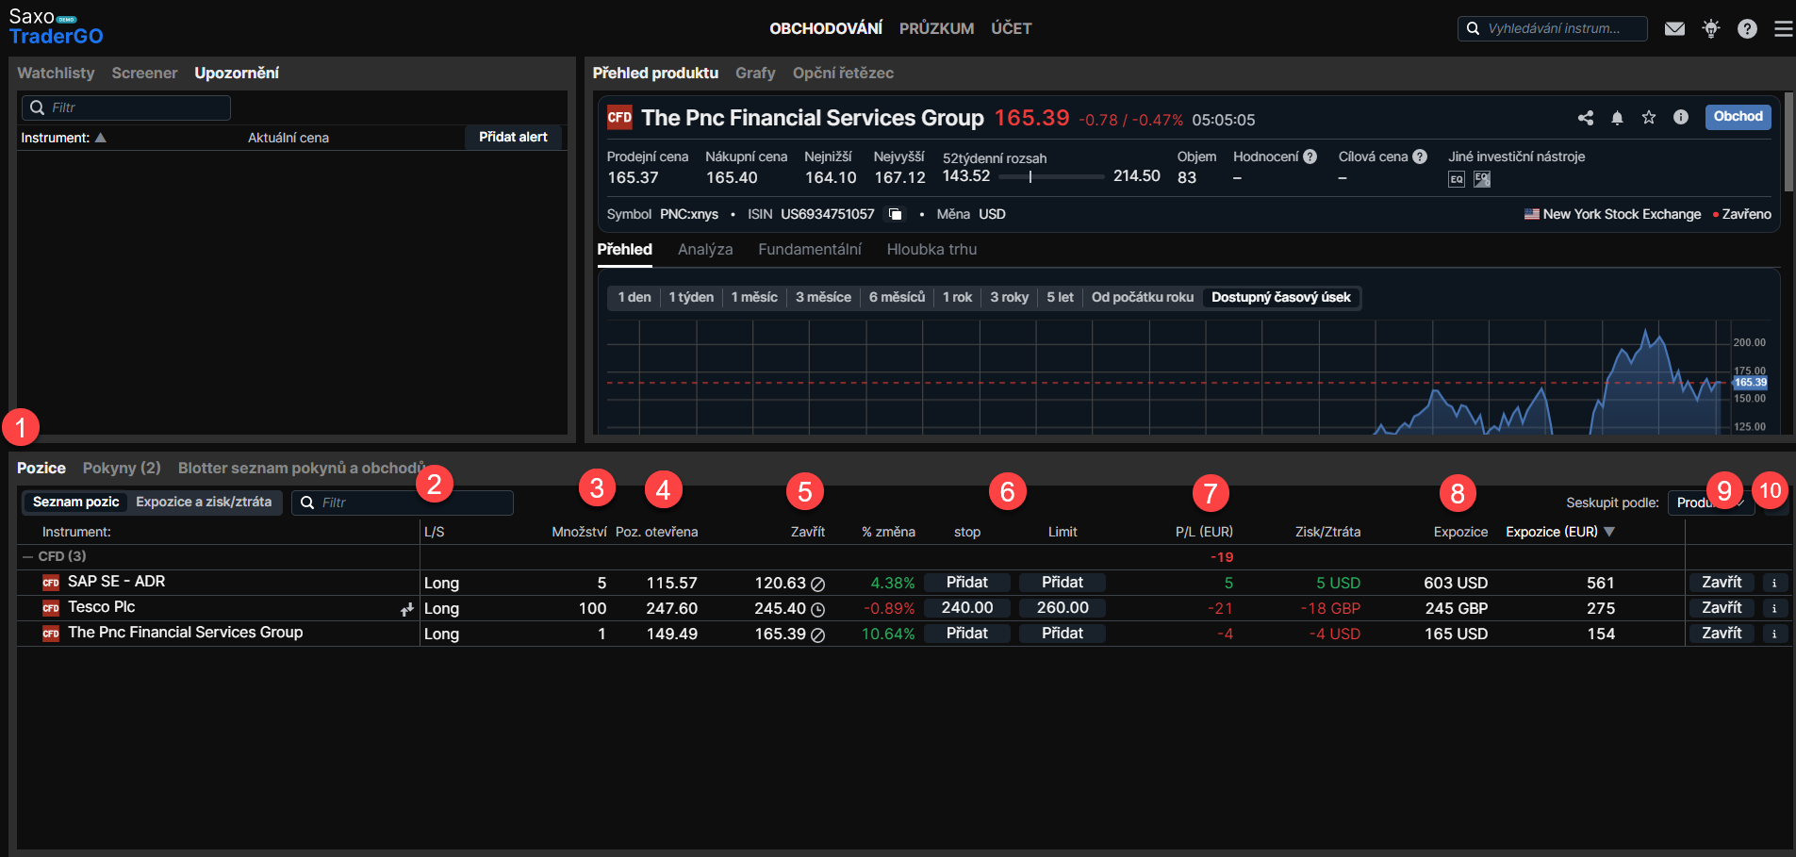1796x857 pixels.
Task: Click the related orders icon on Tesco row
Action: [x=407, y=610]
